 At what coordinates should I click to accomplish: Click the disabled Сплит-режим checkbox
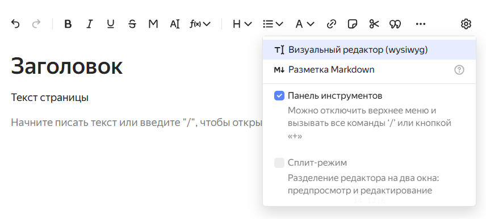pyautogui.click(x=279, y=163)
